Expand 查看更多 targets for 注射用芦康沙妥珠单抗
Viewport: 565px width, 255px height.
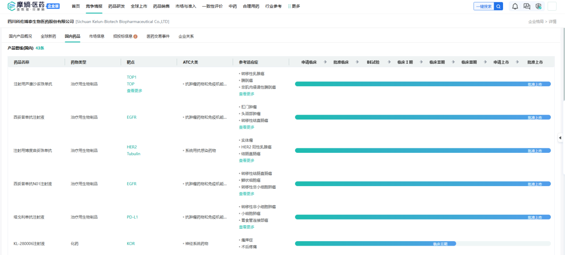135,91
